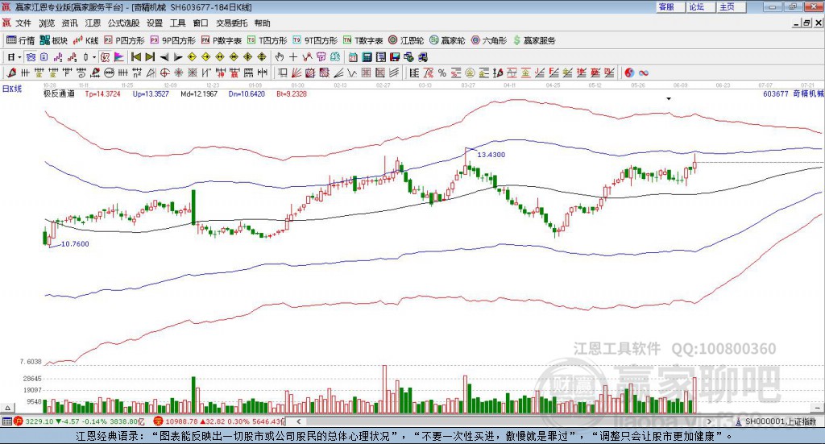Open the 交易委托 menu
The height and width of the screenshot is (444, 825).
click(231, 23)
